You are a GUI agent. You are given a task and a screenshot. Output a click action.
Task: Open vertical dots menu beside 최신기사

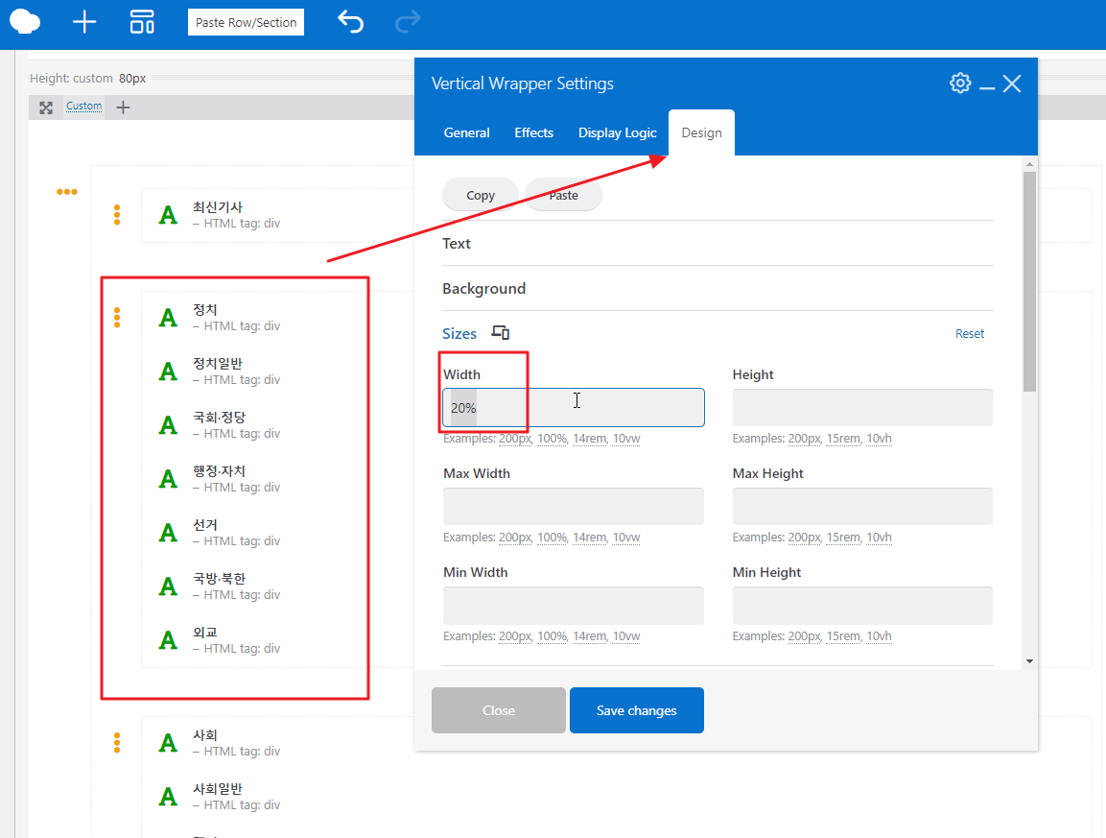tap(117, 215)
